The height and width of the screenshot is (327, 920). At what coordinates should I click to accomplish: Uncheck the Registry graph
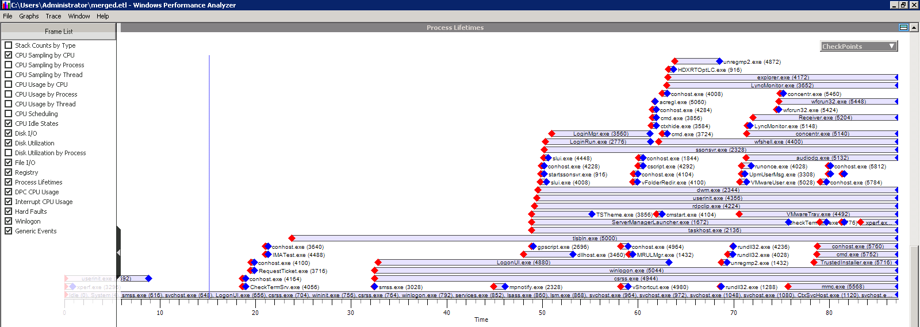coord(8,172)
